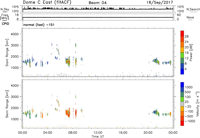Click the '3000' tick of the velocity panel

click(14, 97)
